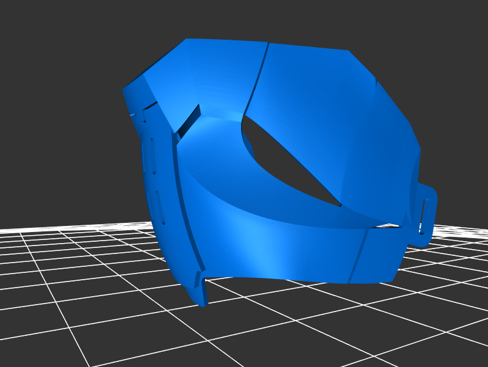
Task: Click the white grid floor plane
Action: 91,293
